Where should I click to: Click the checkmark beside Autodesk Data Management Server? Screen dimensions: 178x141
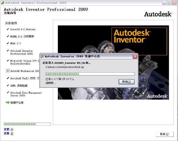click(8, 93)
